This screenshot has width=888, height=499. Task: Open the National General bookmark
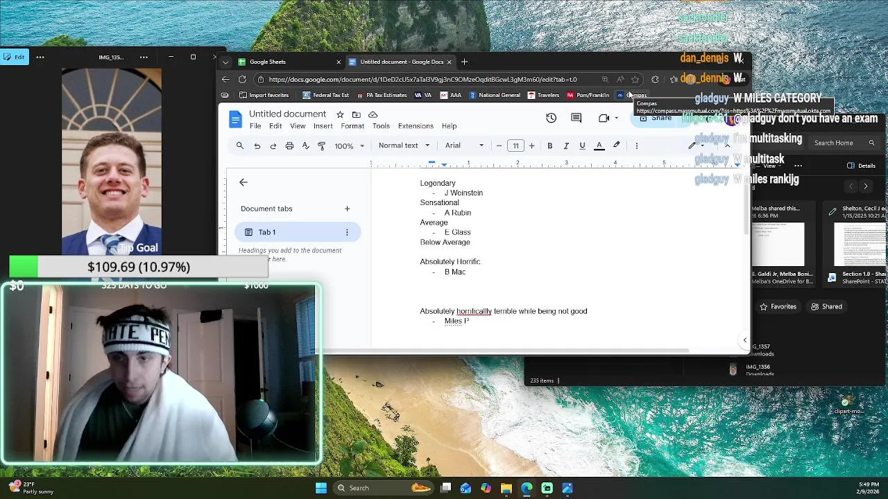[495, 95]
